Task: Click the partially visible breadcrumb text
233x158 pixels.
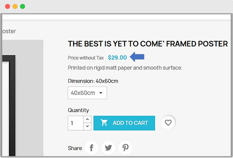Action: click(x=9, y=31)
